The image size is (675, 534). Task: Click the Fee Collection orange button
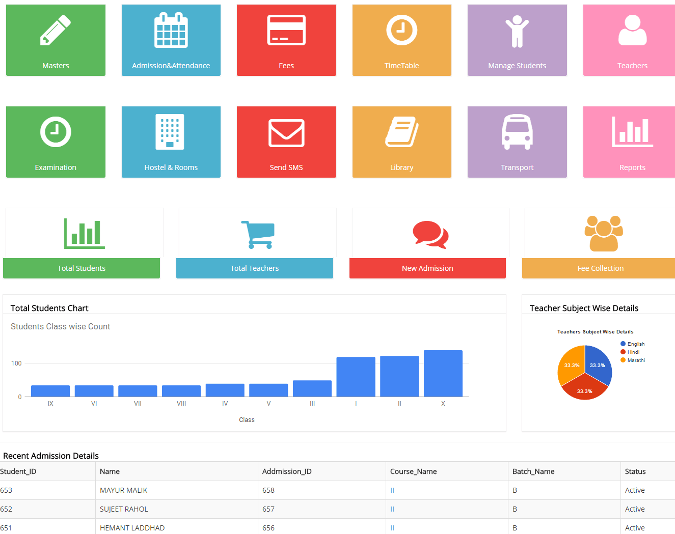pyautogui.click(x=599, y=268)
